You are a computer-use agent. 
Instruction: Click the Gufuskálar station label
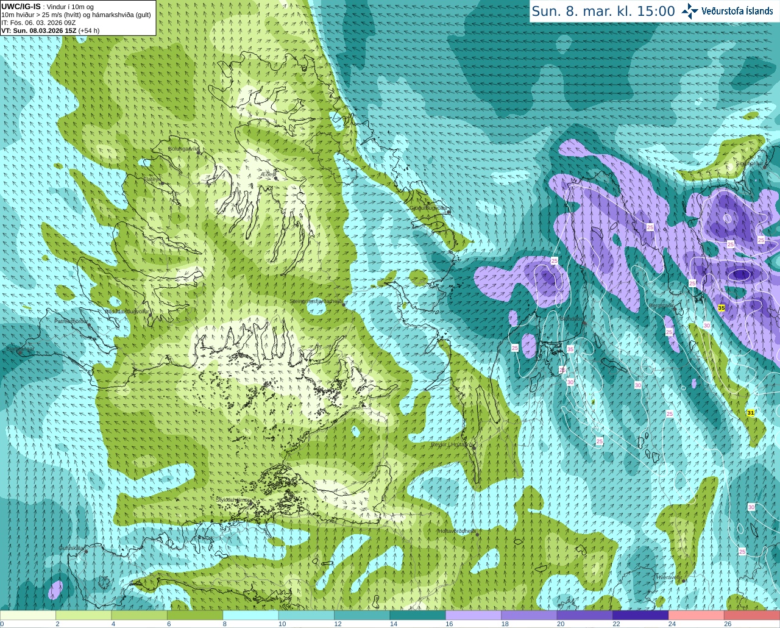tap(71, 548)
